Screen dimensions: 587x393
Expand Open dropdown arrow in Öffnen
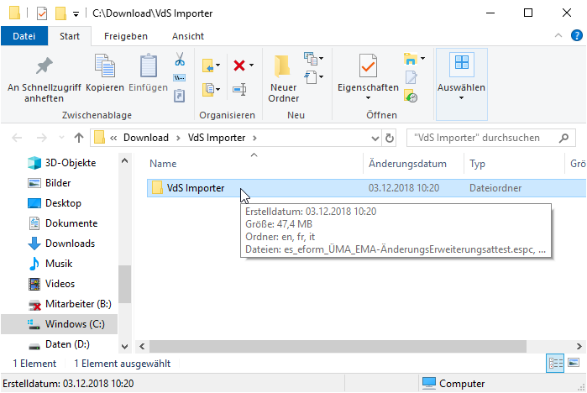[422, 59]
